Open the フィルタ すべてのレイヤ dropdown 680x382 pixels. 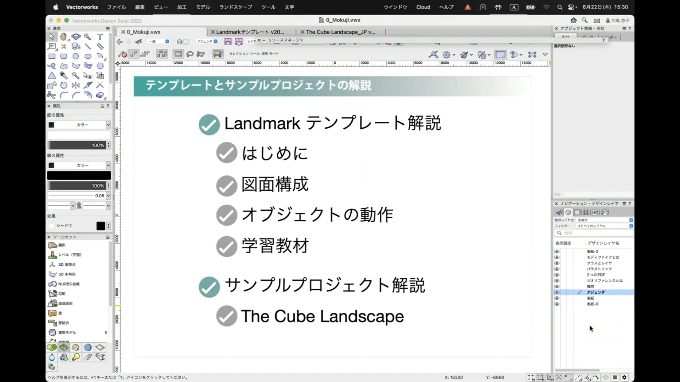605,226
